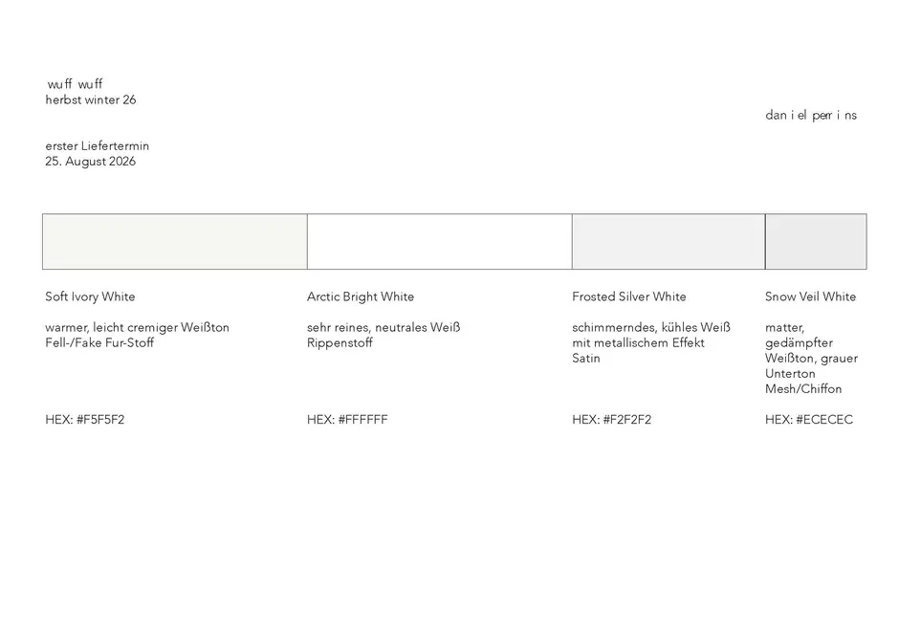Click the designer name in the header
Screen dimensions: 899x636
point(811,115)
